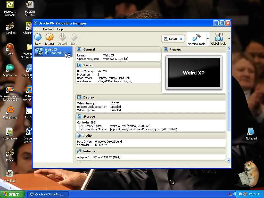Click the '128 MB' video memory value
Image resolution: width=264 pixels, height=198 pixels.
pos(115,103)
